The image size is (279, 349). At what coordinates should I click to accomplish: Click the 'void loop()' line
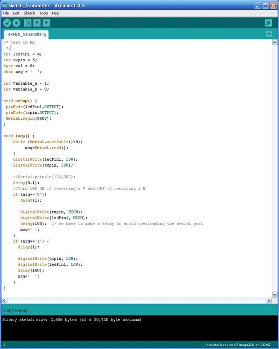[x=19, y=136]
